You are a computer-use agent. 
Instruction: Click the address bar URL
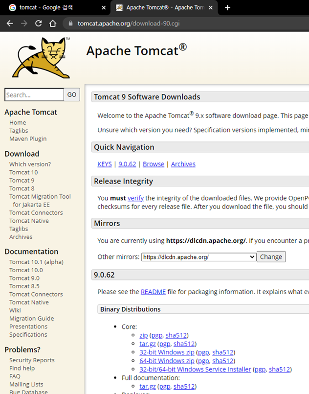point(129,23)
